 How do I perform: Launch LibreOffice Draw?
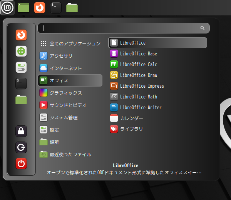click(x=157, y=75)
